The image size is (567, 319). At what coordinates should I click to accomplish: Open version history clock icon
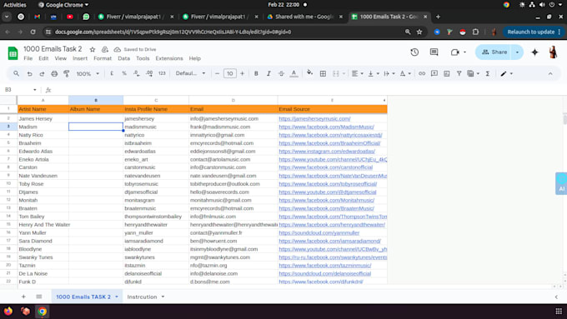click(x=414, y=52)
